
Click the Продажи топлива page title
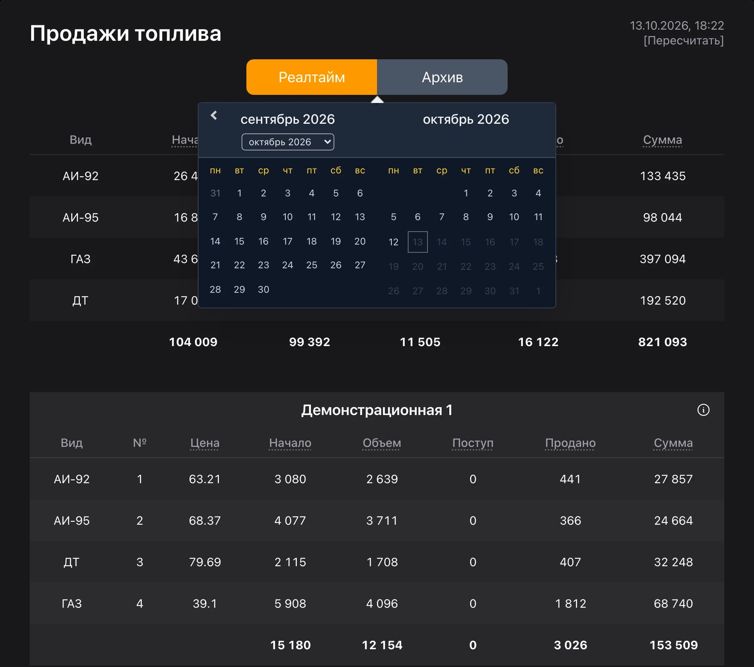click(x=125, y=34)
